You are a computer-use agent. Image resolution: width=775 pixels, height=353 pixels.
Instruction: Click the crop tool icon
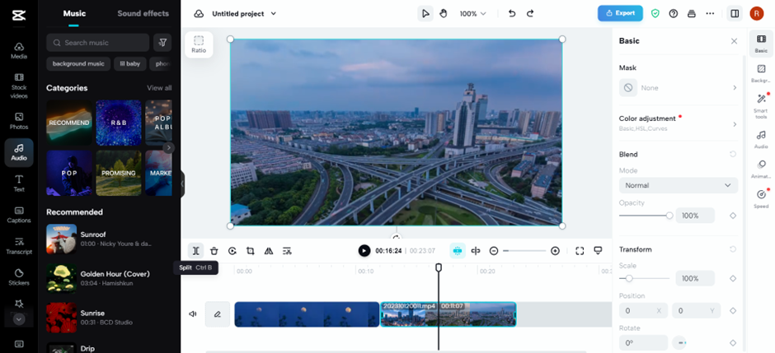point(251,251)
